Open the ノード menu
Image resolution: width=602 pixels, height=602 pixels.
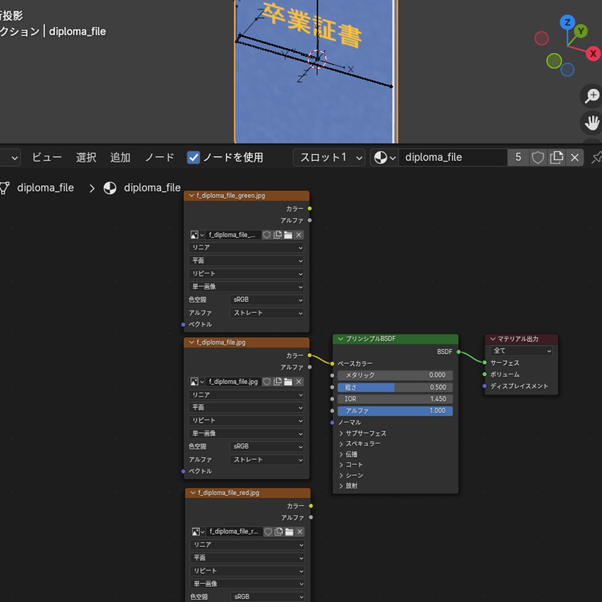[159, 158]
